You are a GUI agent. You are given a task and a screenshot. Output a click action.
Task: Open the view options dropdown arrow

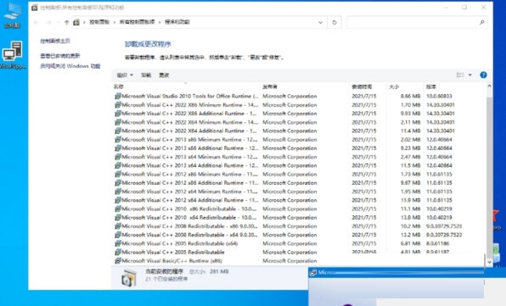[469, 75]
